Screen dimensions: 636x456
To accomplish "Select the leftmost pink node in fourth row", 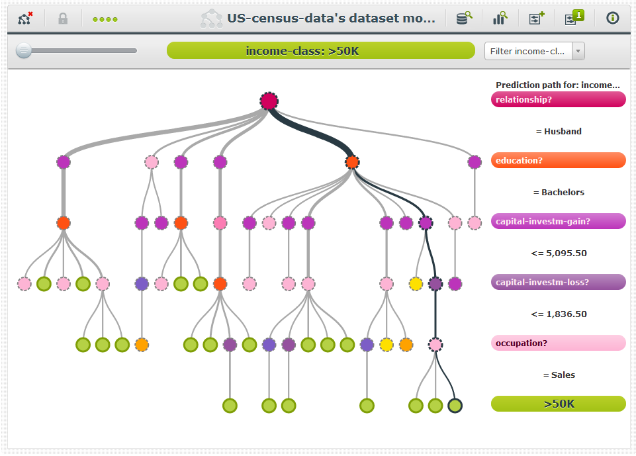I will coord(24,284).
